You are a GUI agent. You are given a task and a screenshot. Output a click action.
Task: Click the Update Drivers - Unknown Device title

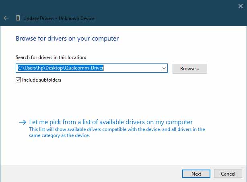[x=59, y=18]
